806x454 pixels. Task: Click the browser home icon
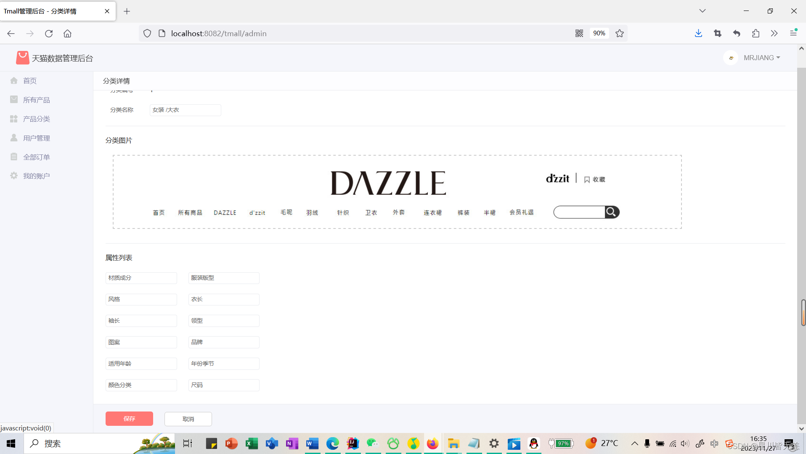(x=67, y=33)
